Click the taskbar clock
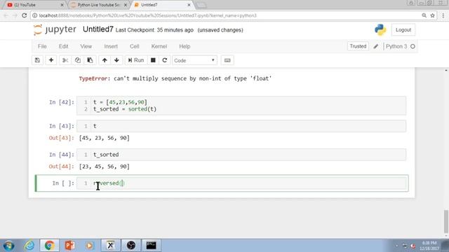This screenshot has height=252, width=449. [x=429, y=246]
